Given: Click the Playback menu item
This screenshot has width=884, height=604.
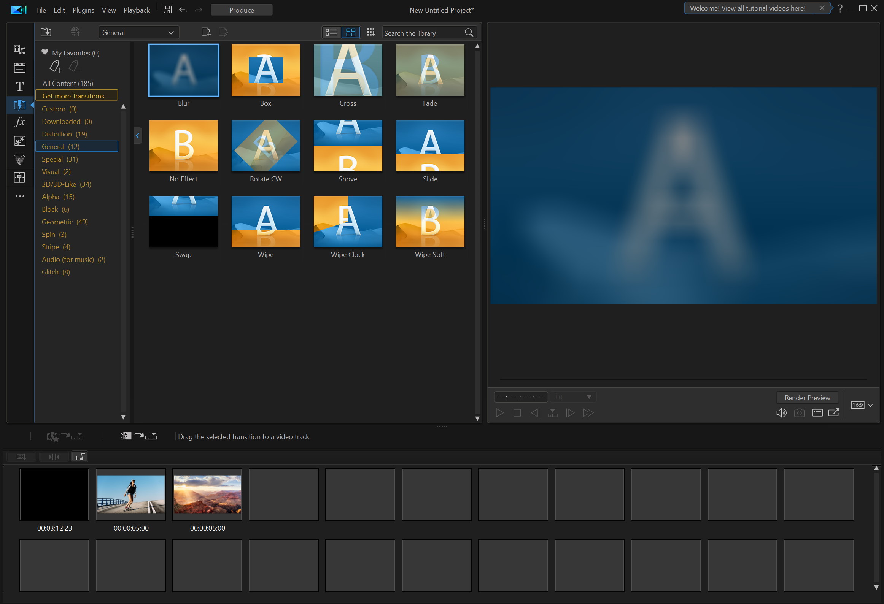Looking at the screenshot, I should coord(136,10).
